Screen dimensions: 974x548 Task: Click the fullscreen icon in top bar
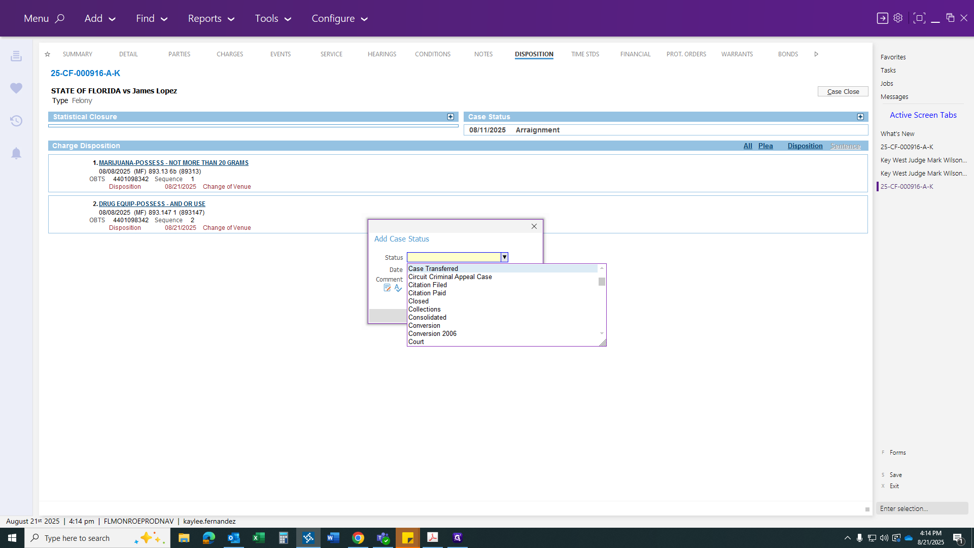click(919, 18)
